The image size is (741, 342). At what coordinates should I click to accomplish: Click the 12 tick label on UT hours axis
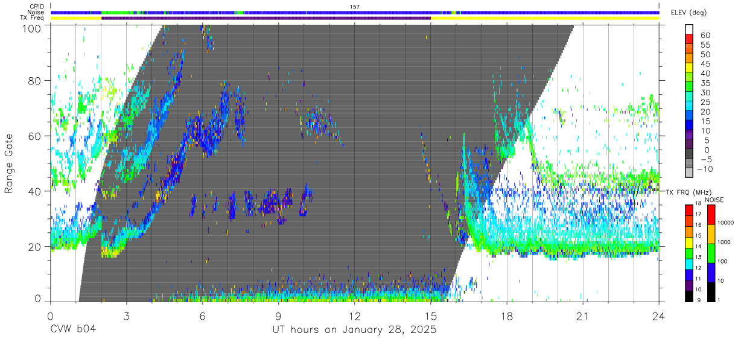(x=355, y=316)
